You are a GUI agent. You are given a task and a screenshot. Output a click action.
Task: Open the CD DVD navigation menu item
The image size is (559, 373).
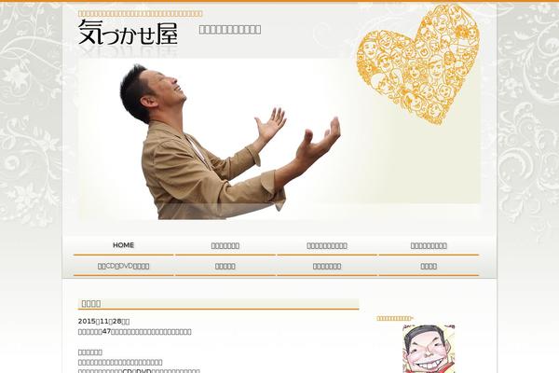[123, 267]
